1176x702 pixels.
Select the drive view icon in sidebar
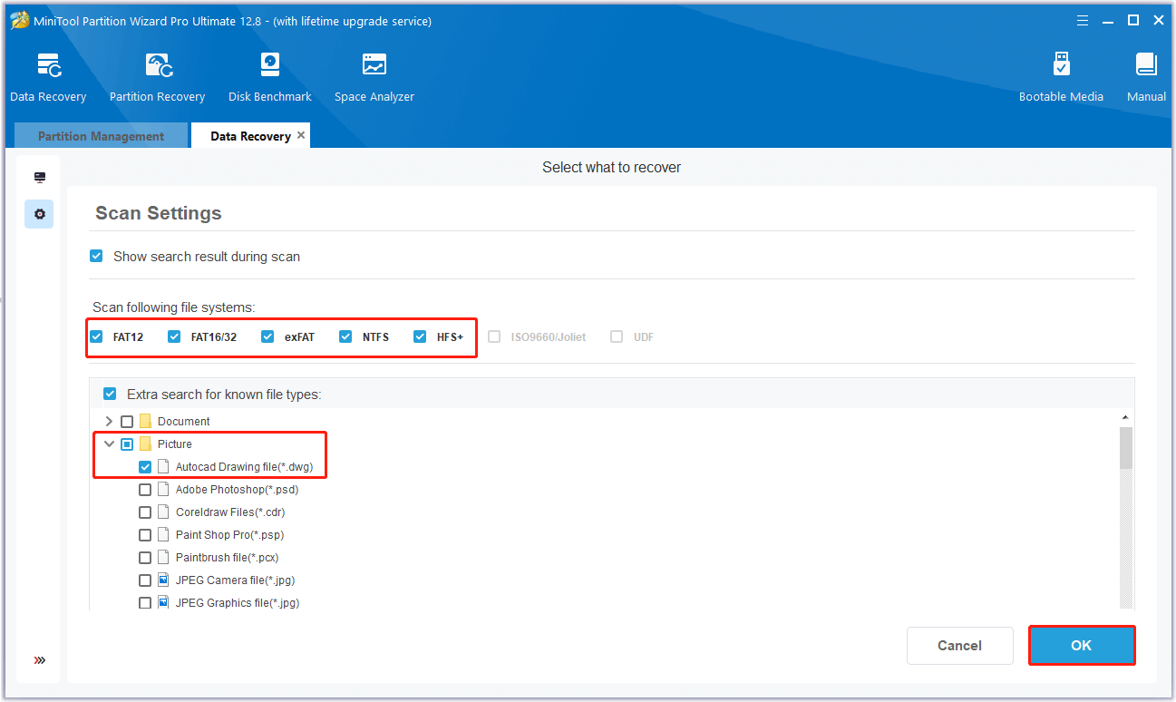40,178
